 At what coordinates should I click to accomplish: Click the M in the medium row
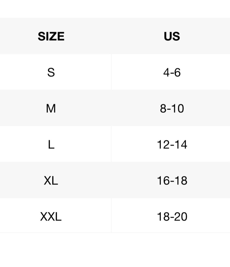(51, 108)
